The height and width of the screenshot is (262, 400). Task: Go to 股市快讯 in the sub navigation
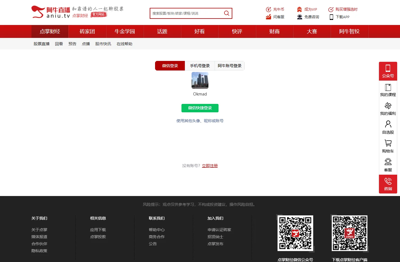click(x=103, y=44)
